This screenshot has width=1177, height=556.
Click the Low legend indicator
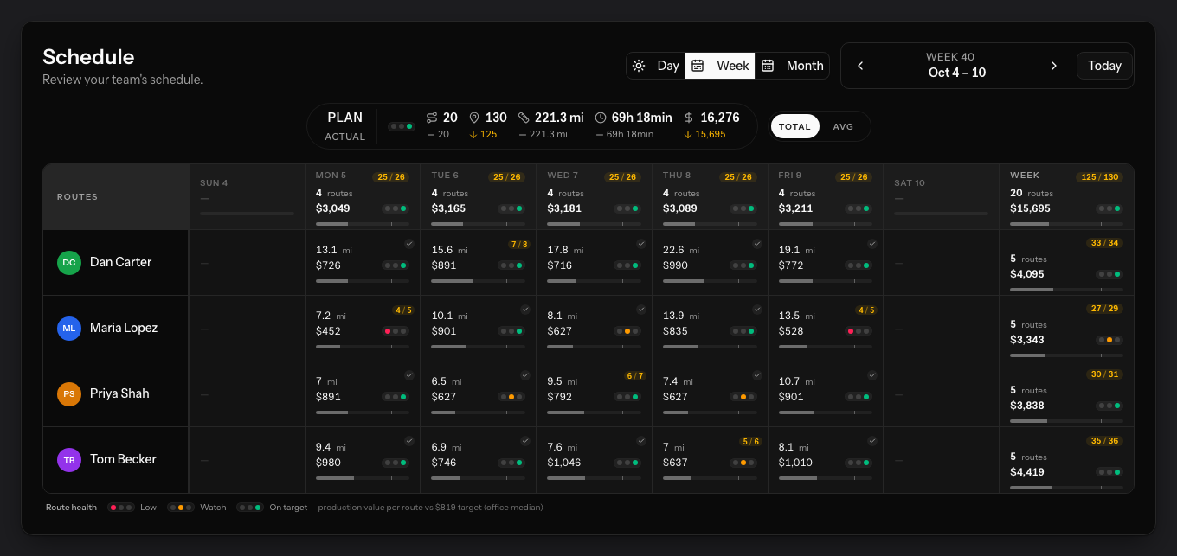tap(120, 508)
